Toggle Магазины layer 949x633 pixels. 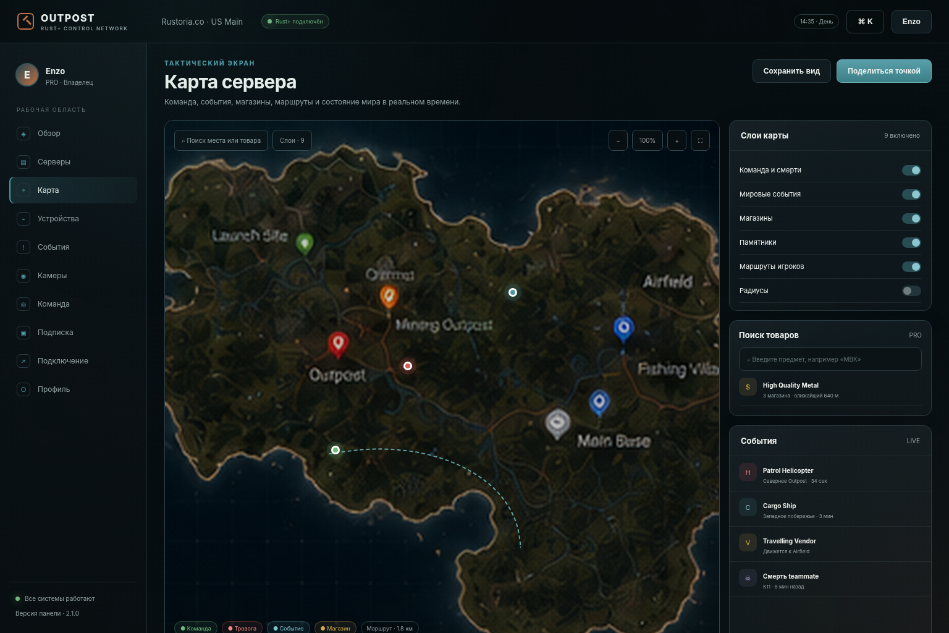[x=911, y=218]
